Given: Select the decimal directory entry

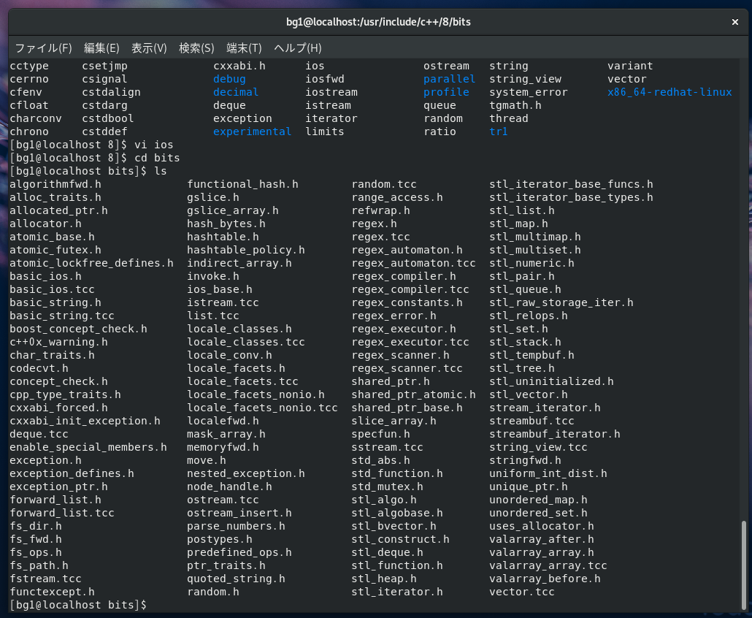Looking at the screenshot, I should [235, 92].
